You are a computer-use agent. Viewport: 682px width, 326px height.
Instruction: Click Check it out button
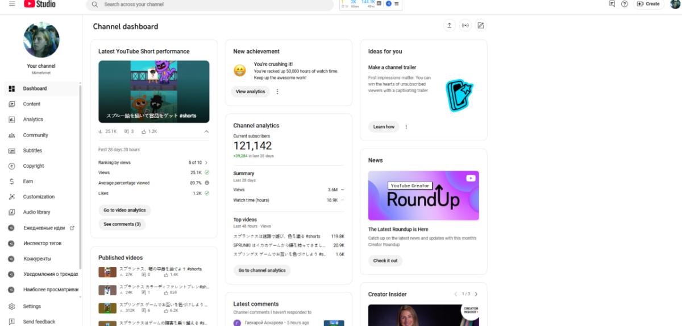[385, 261]
